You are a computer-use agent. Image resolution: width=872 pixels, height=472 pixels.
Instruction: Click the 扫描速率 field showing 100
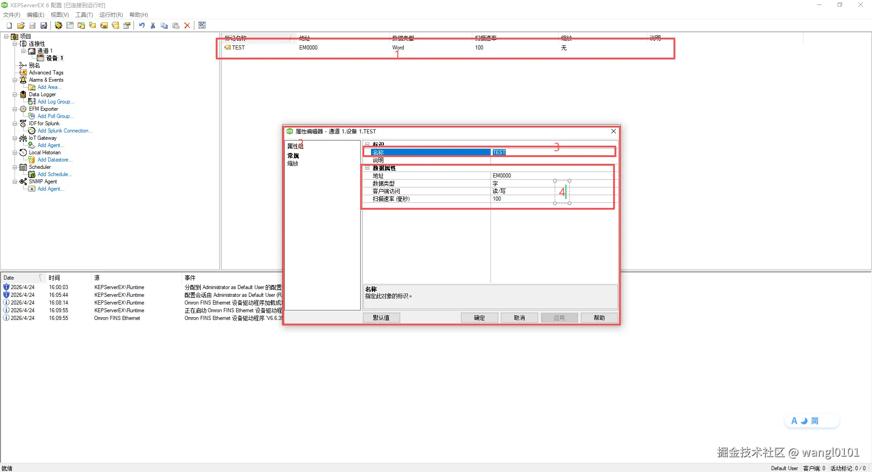point(553,199)
